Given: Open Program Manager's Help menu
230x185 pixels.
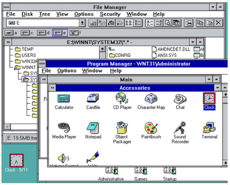Looking at the screenshot, I should point(116,71).
